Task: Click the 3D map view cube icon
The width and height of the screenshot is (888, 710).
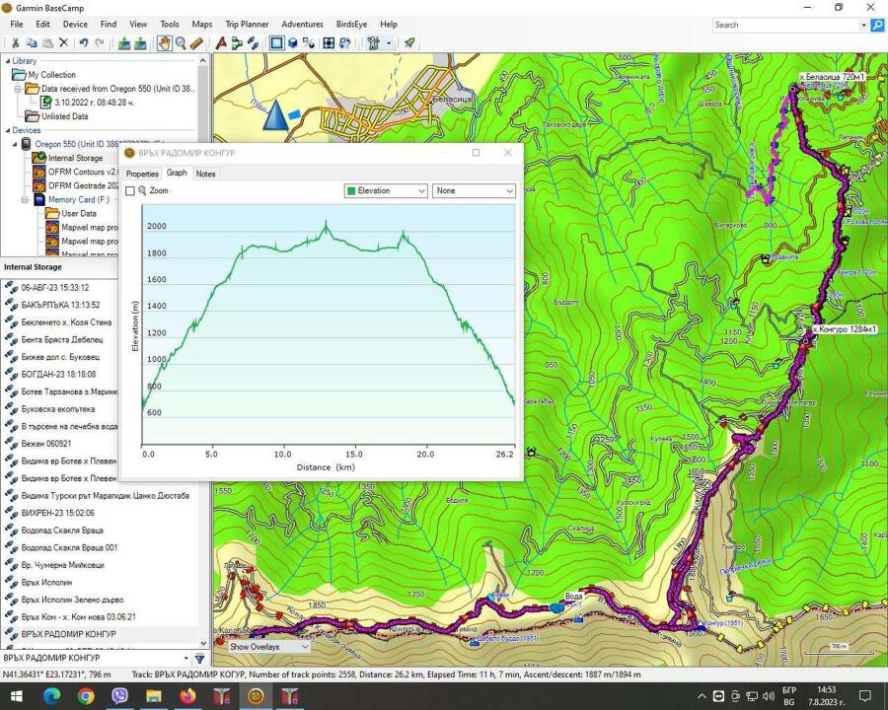Action: tap(293, 43)
